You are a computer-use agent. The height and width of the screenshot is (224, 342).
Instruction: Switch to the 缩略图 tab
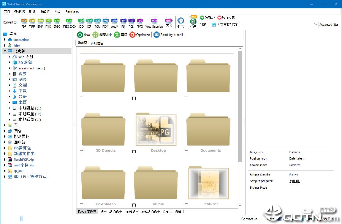[x=82, y=43]
